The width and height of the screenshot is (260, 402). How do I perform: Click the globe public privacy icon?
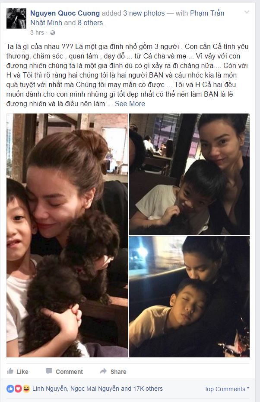click(x=53, y=33)
